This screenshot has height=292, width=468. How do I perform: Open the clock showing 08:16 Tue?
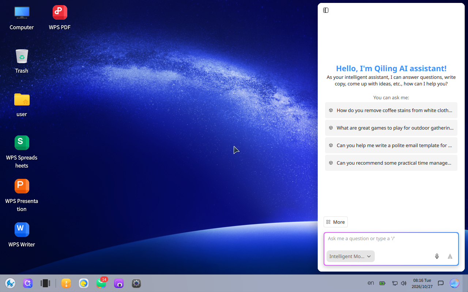tap(422, 283)
